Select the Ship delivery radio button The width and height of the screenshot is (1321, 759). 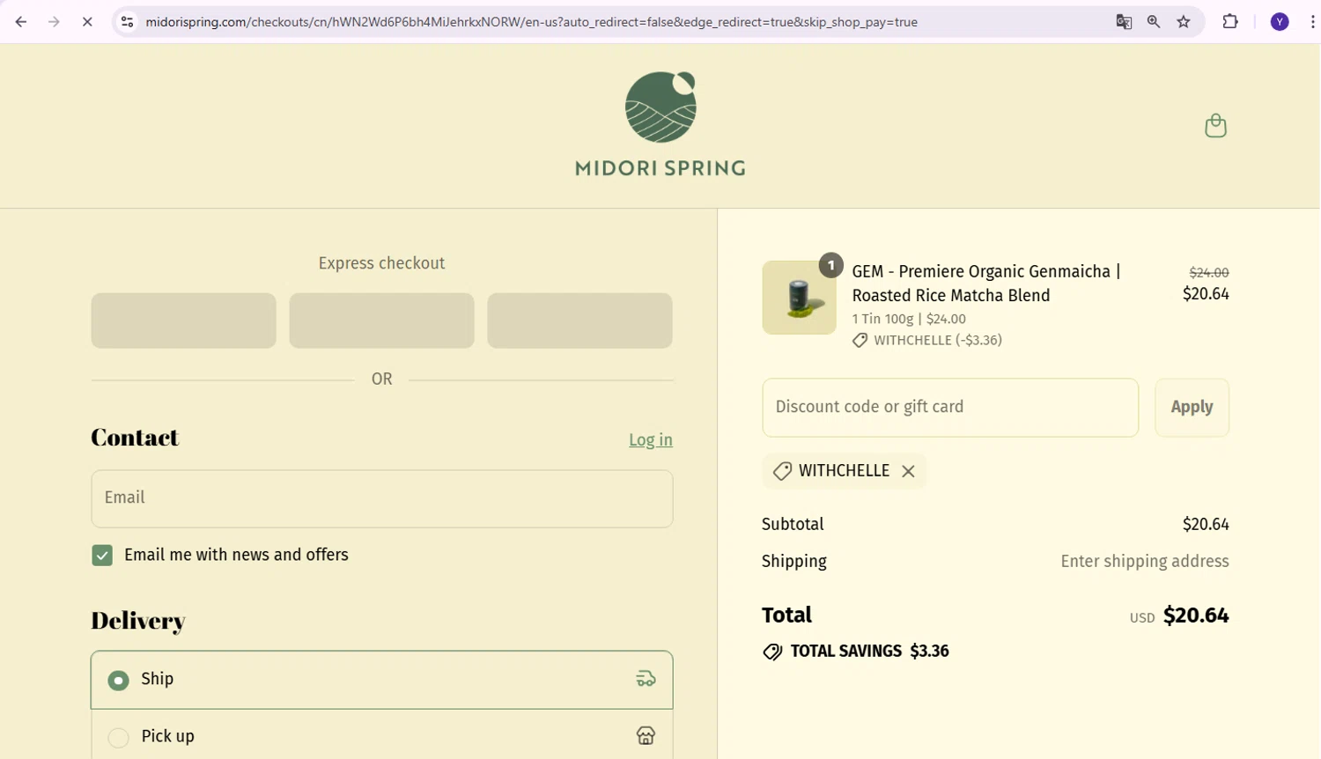click(118, 681)
